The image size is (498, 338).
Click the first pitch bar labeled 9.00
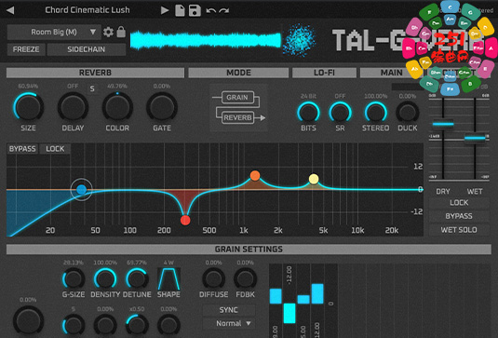click(276, 296)
